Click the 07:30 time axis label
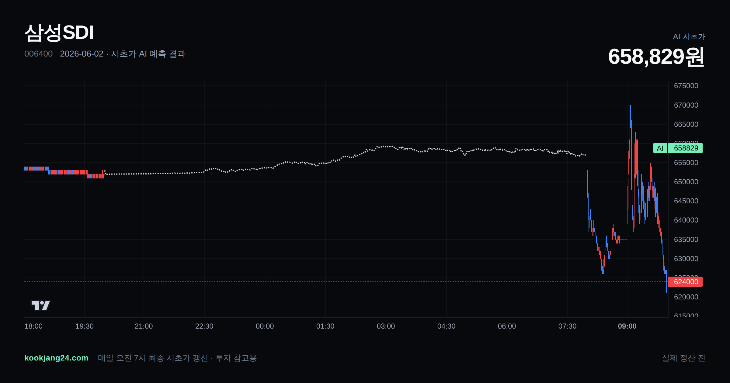The width and height of the screenshot is (730, 383). point(567,326)
